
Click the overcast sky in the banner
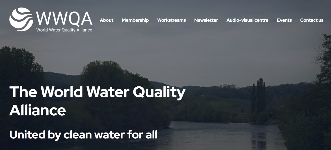pos(190,55)
